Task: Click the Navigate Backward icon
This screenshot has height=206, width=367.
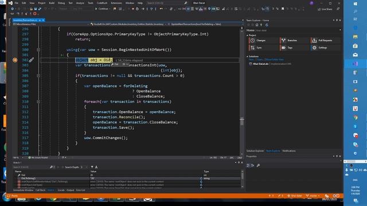Action: 12,9
